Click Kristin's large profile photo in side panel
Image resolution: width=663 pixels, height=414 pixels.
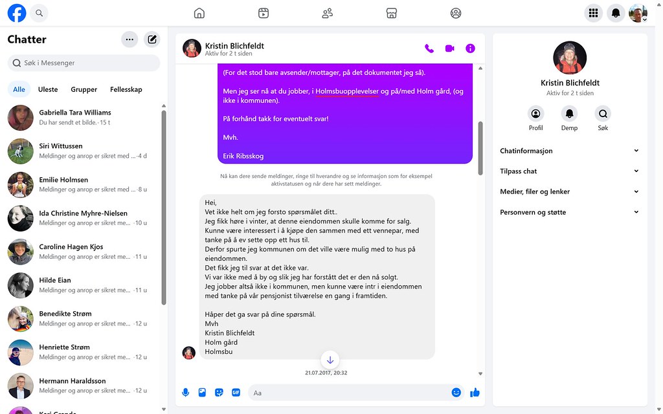tap(570, 58)
